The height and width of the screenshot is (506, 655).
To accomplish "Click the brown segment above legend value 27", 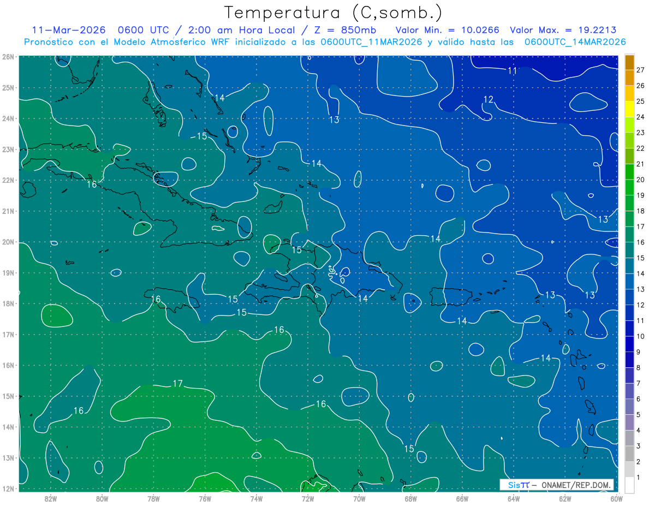I will [629, 62].
